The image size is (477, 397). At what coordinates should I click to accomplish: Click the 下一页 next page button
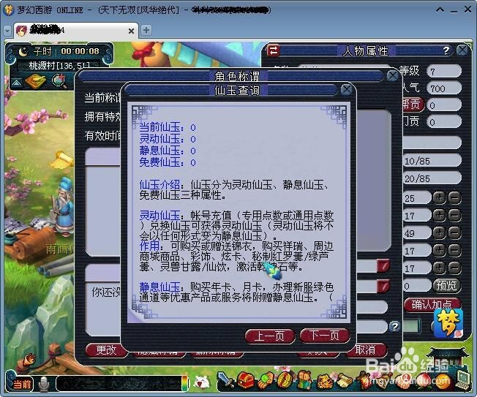point(325,336)
